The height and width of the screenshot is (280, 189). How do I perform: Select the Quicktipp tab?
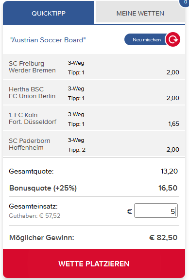pos(49,13)
